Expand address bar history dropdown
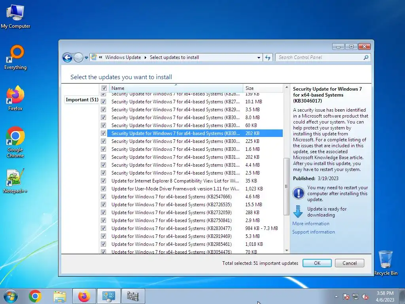 pos(259,58)
